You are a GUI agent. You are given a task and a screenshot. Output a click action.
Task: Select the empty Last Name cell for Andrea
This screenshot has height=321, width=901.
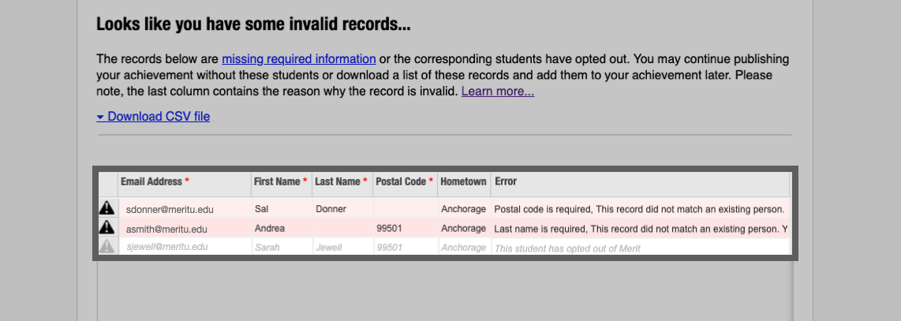(341, 229)
